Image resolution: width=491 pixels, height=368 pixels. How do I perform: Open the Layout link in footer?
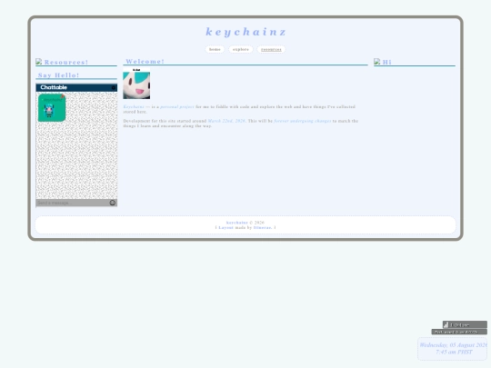226,227
